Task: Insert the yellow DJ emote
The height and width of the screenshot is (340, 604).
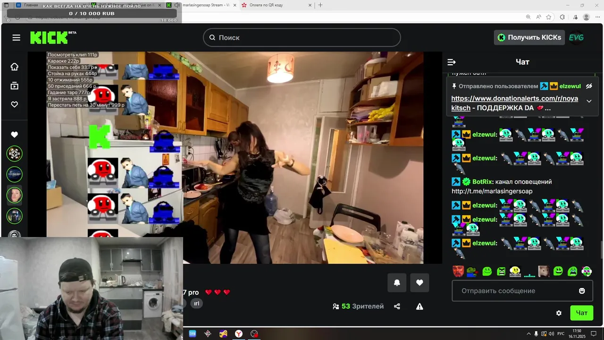Action: coord(515,271)
